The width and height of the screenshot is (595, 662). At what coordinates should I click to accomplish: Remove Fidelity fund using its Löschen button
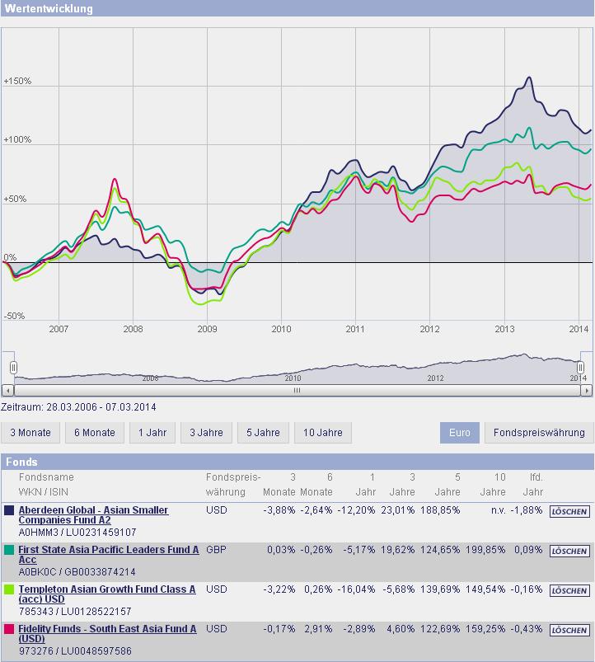click(569, 631)
